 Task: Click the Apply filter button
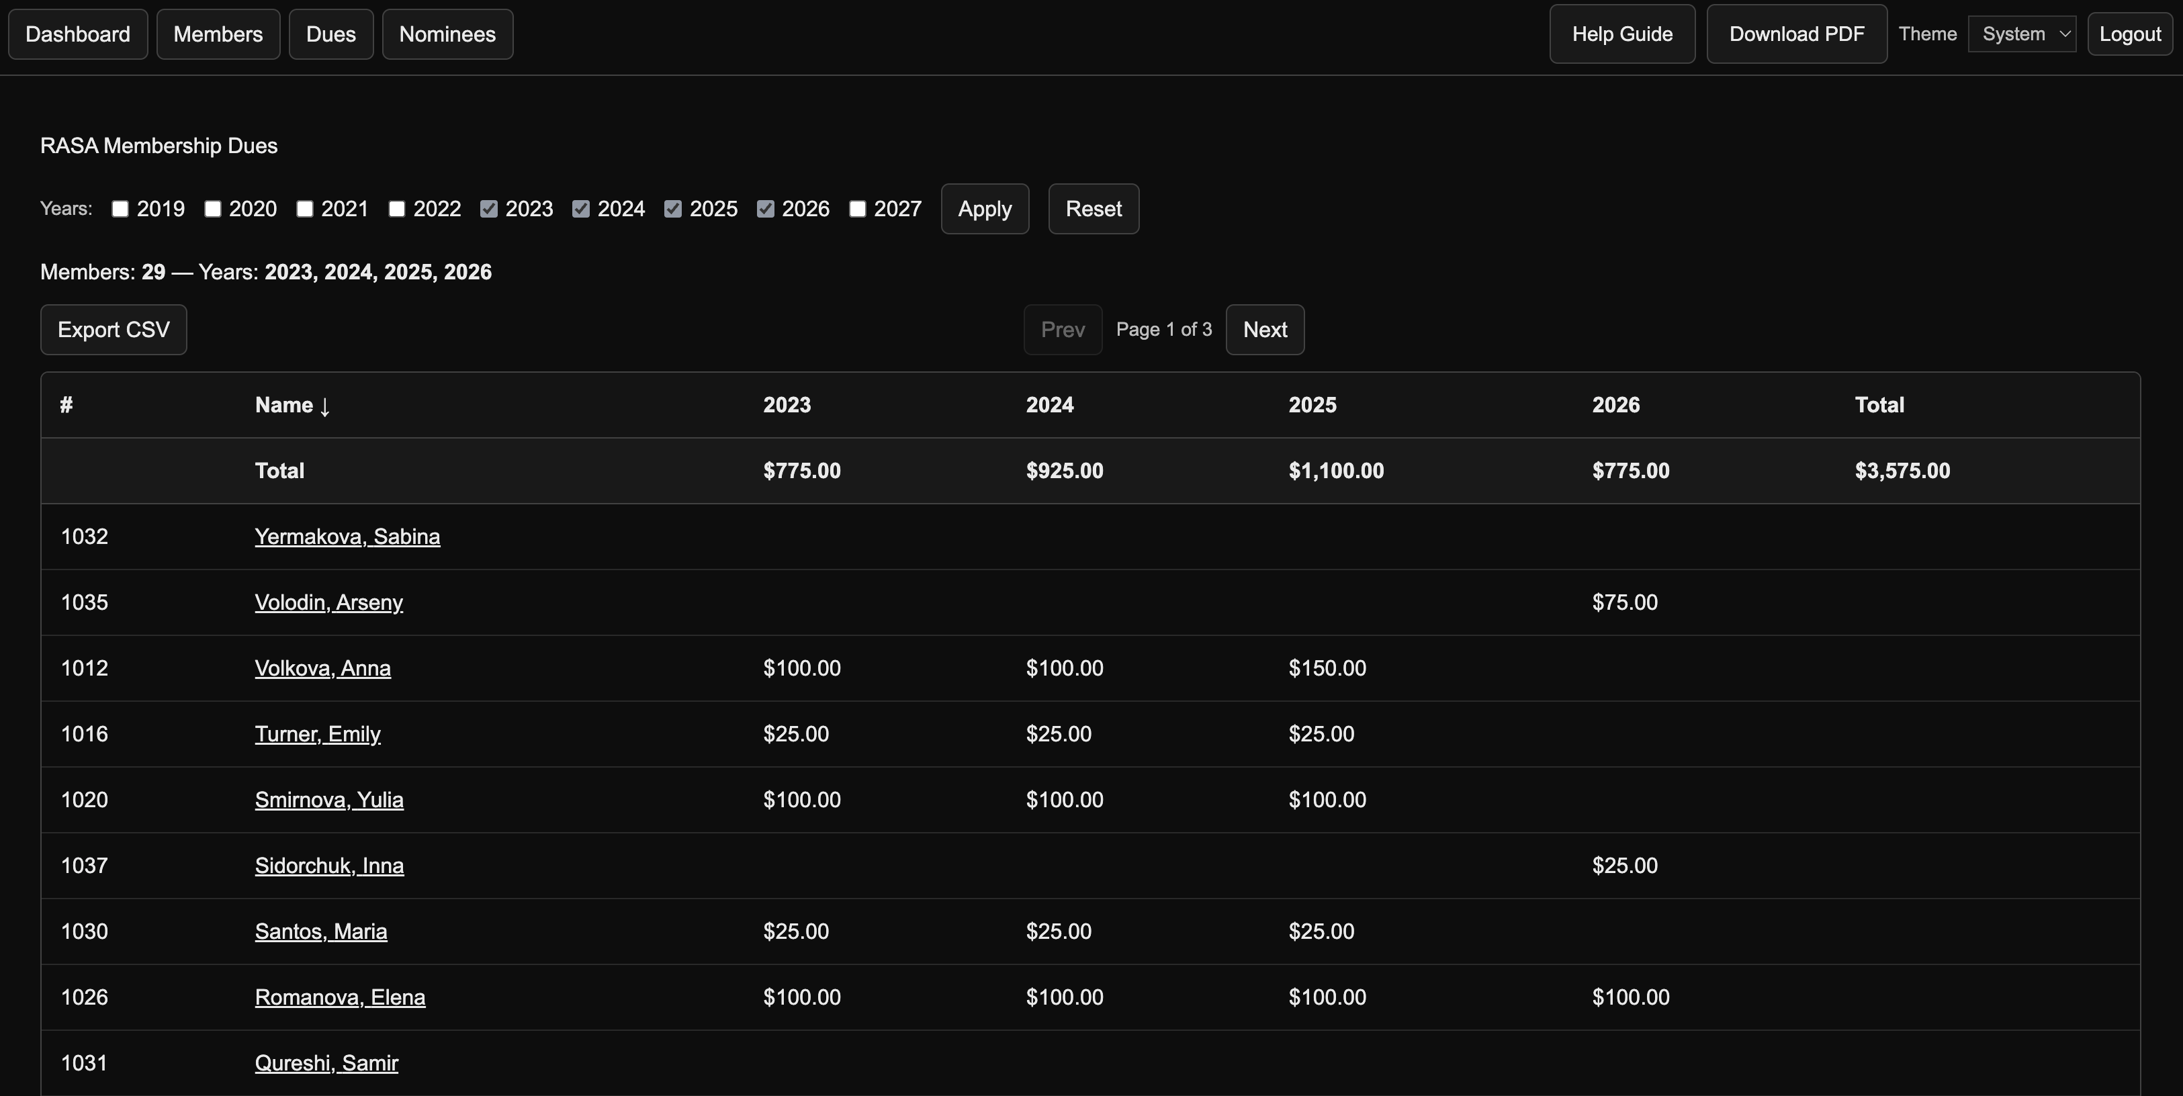[985, 208]
